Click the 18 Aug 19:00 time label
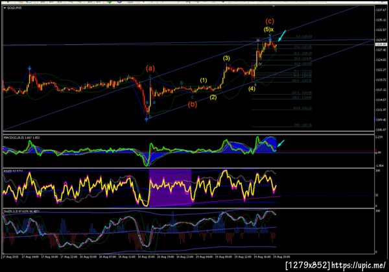 coord(166,257)
